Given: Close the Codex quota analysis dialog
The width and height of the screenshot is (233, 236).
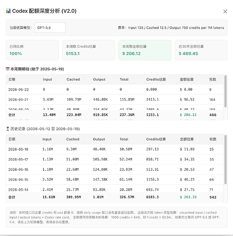Looking at the screenshot, I should click(x=225, y=11).
